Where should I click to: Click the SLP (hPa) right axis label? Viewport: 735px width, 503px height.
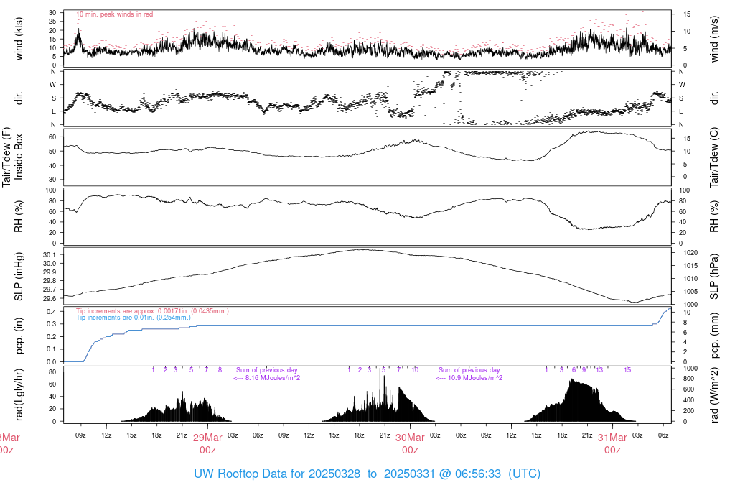(x=714, y=277)
